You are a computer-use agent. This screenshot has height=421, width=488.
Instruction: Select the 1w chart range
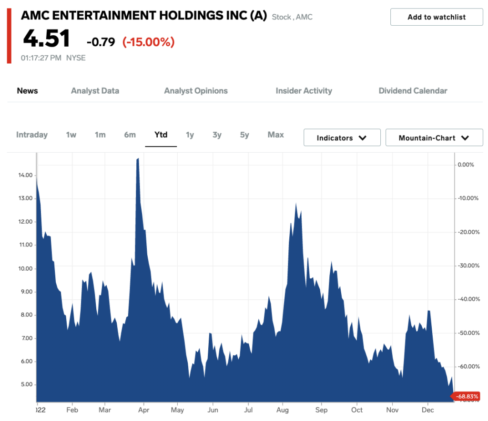click(x=71, y=135)
